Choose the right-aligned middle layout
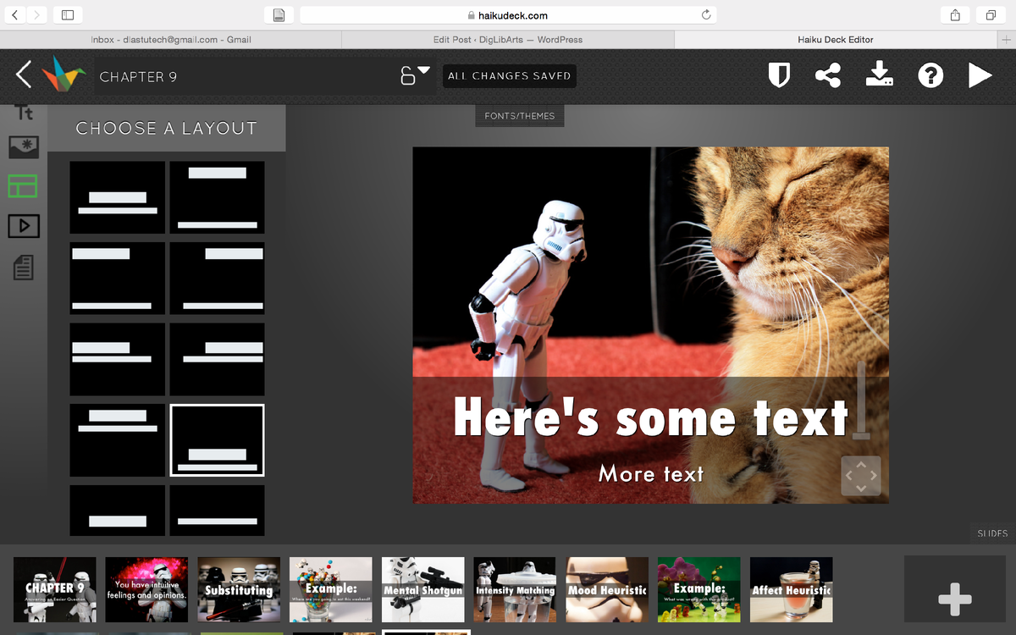This screenshot has height=635, width=1016. pos(218,359)
